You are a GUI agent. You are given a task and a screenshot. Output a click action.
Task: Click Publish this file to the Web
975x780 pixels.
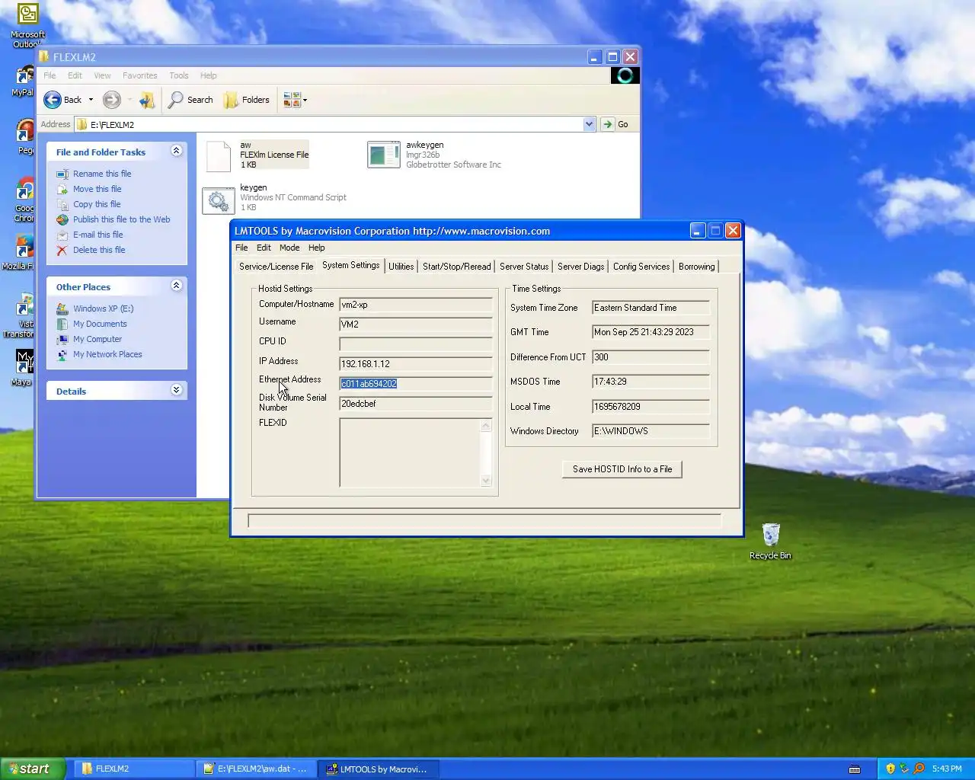tap(121, 219)
